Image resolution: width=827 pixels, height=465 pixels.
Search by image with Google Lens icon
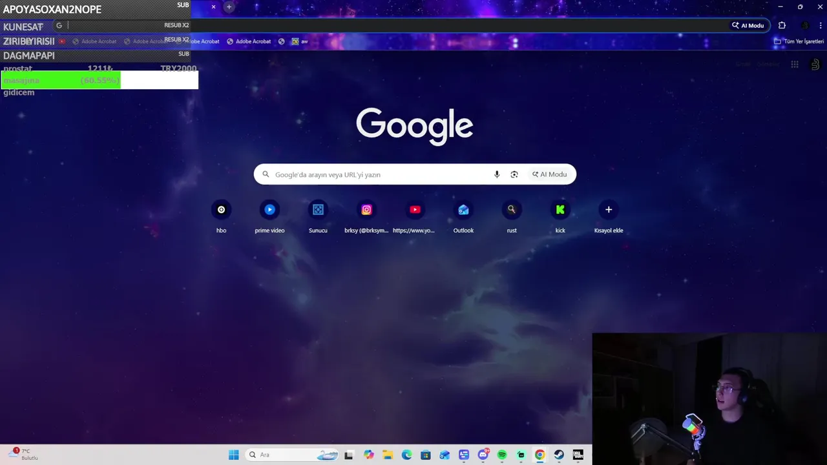[514, 174]
